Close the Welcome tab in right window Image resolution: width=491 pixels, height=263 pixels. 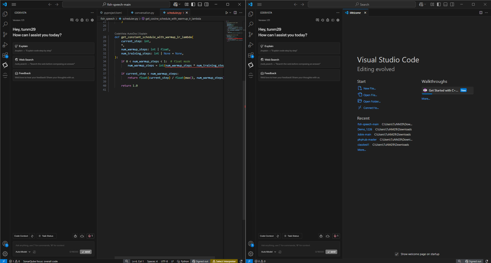365,13
